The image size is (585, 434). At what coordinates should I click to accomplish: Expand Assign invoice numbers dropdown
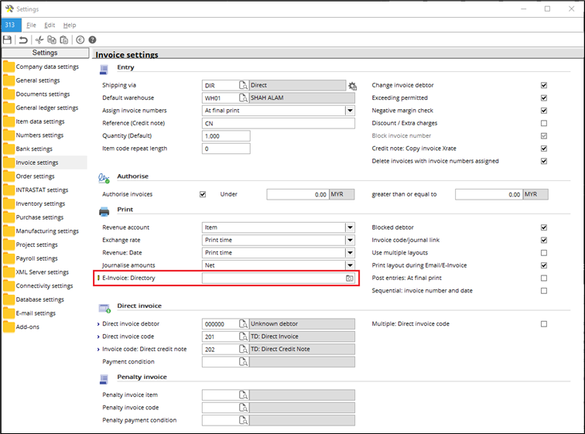(x=350, y=111)
